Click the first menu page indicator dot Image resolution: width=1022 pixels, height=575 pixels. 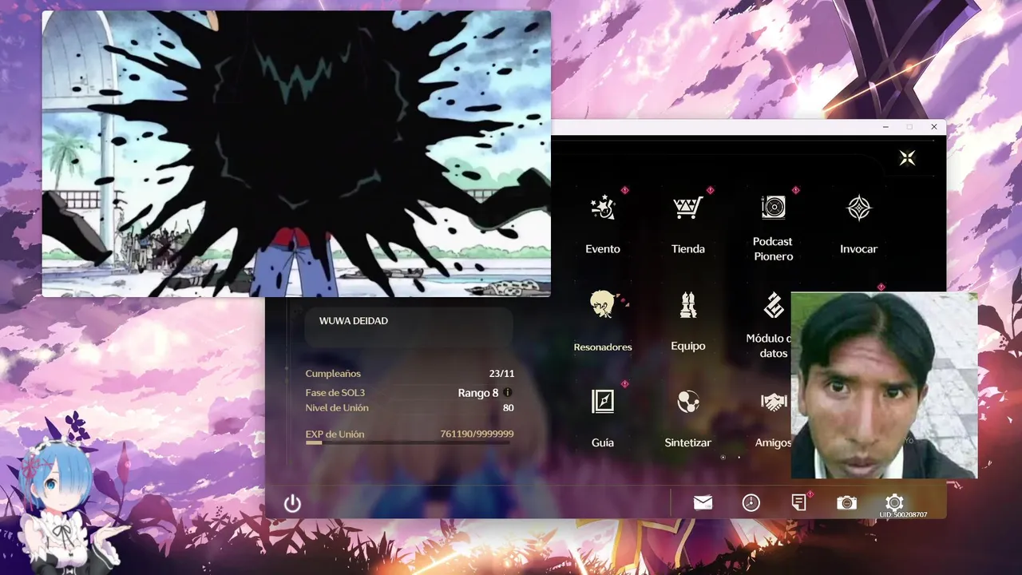tap(723, 458)
